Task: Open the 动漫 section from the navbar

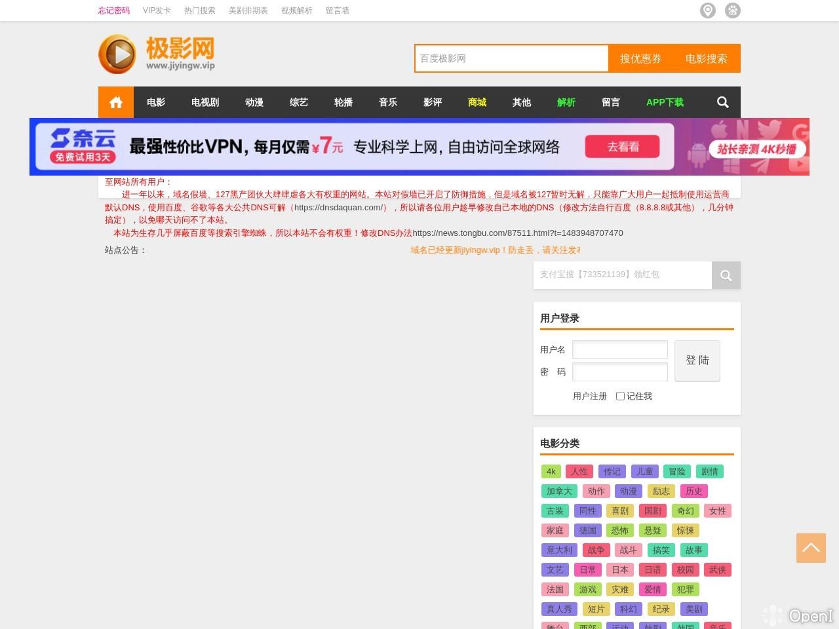Action: tap(254, 102)
